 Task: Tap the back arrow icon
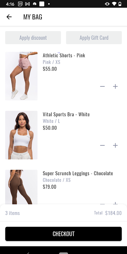click(9, 17)
